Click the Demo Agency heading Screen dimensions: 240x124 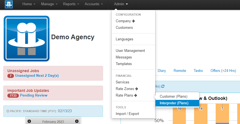[x=73, y=37]
